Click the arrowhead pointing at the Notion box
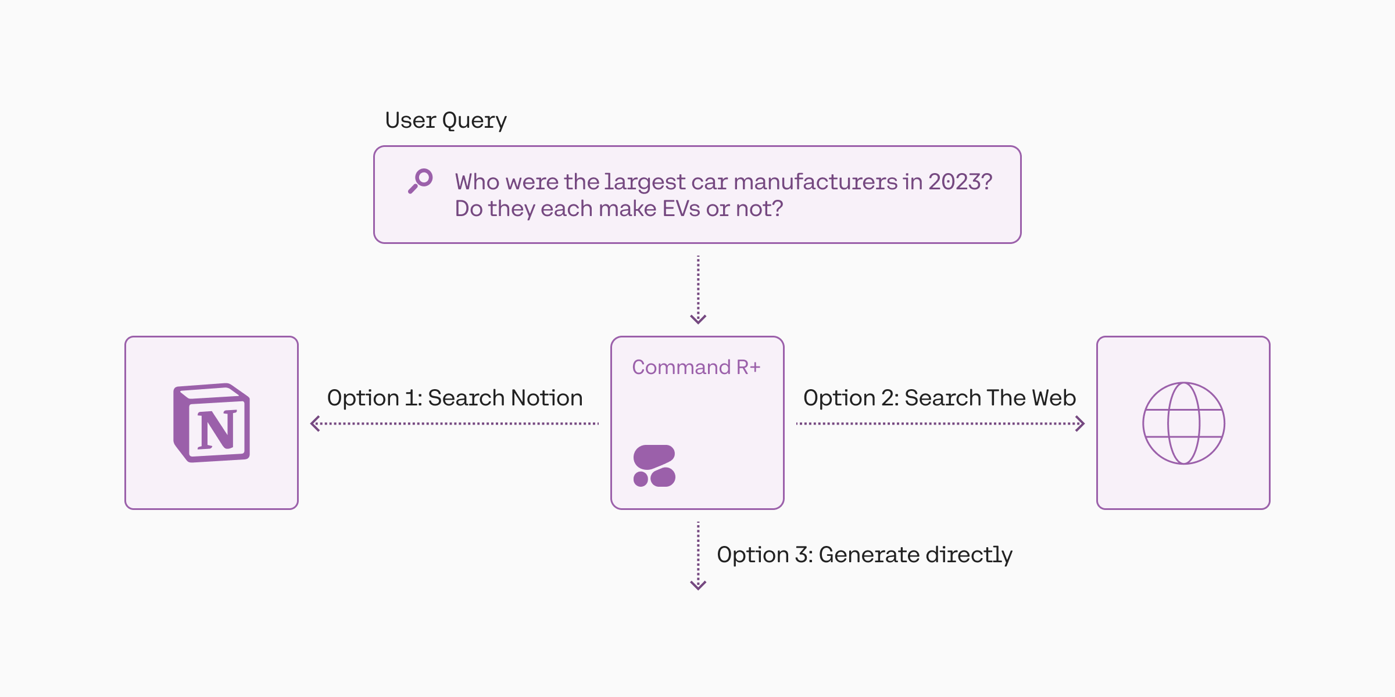Image resolution: width=1395 pixels, height=697 pixels. tap(315, 423)
